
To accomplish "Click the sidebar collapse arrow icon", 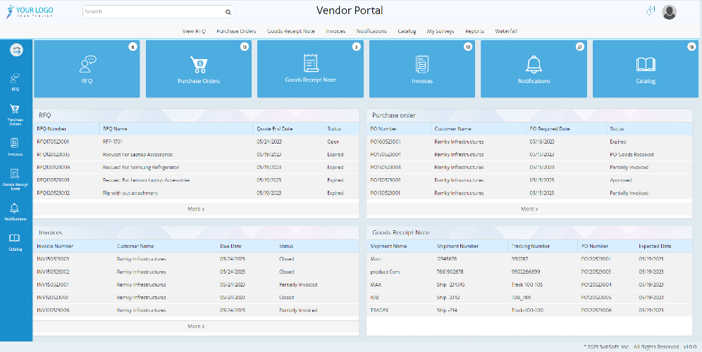I will click(x=17, y=50).
